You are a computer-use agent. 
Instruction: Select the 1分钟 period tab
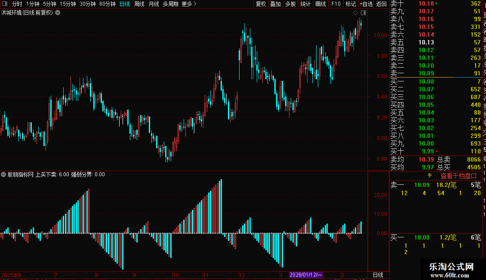coord(33,4)
